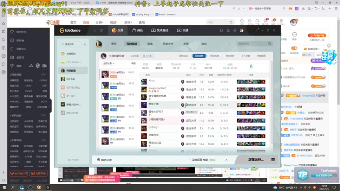Open the 资讯 news tab
The width and height of the screenshot is (340, 191).
(x=114, y=44)
